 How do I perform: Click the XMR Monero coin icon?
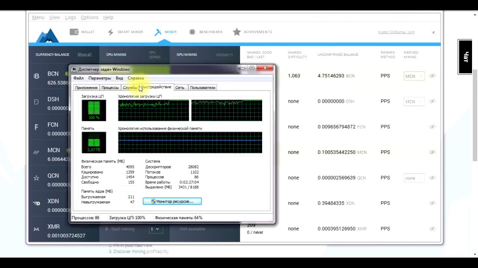point(36,229)
